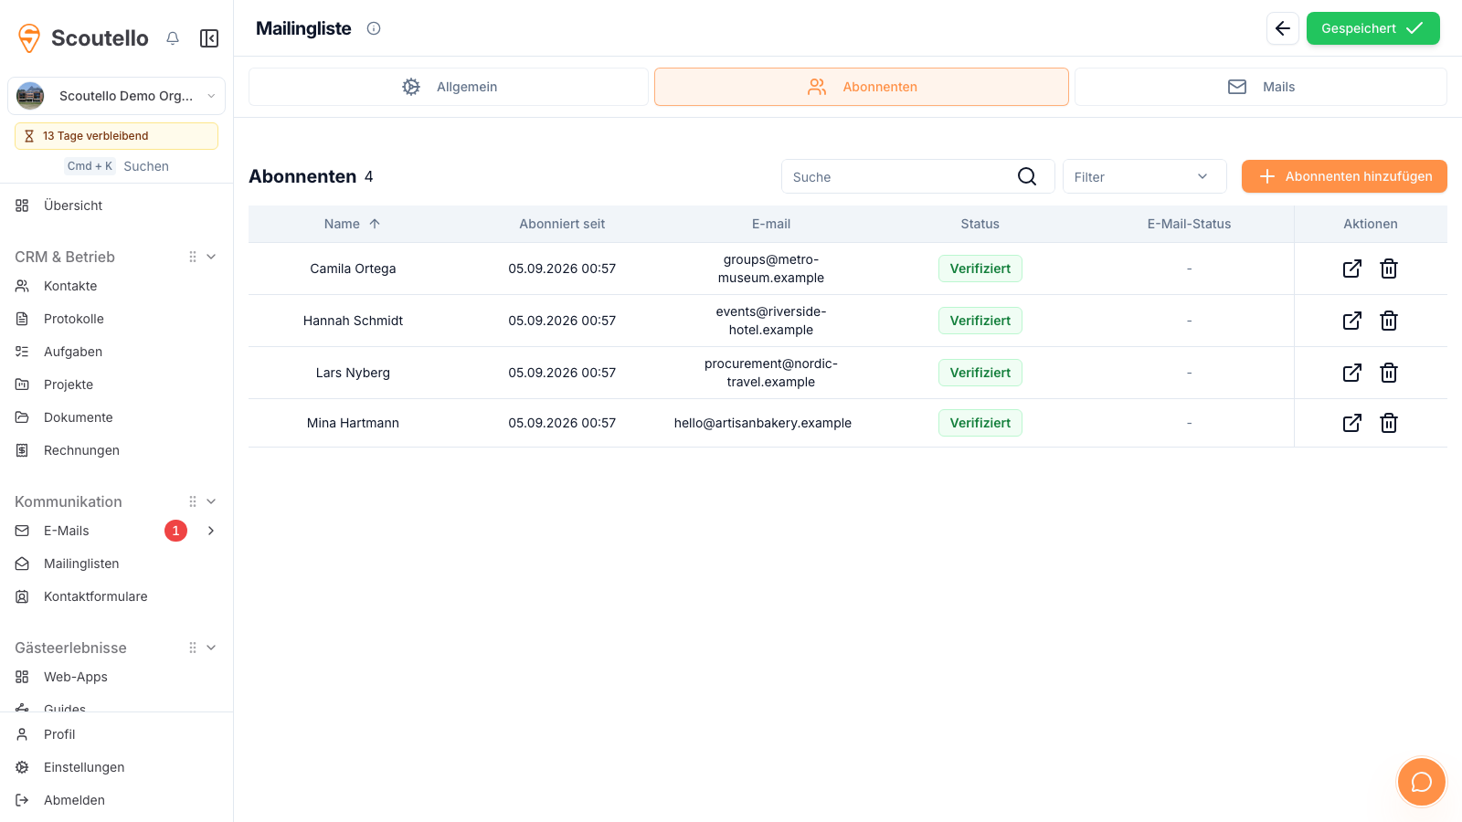
Task: Click the organization avatar image
Action: (x=30, y=96)
